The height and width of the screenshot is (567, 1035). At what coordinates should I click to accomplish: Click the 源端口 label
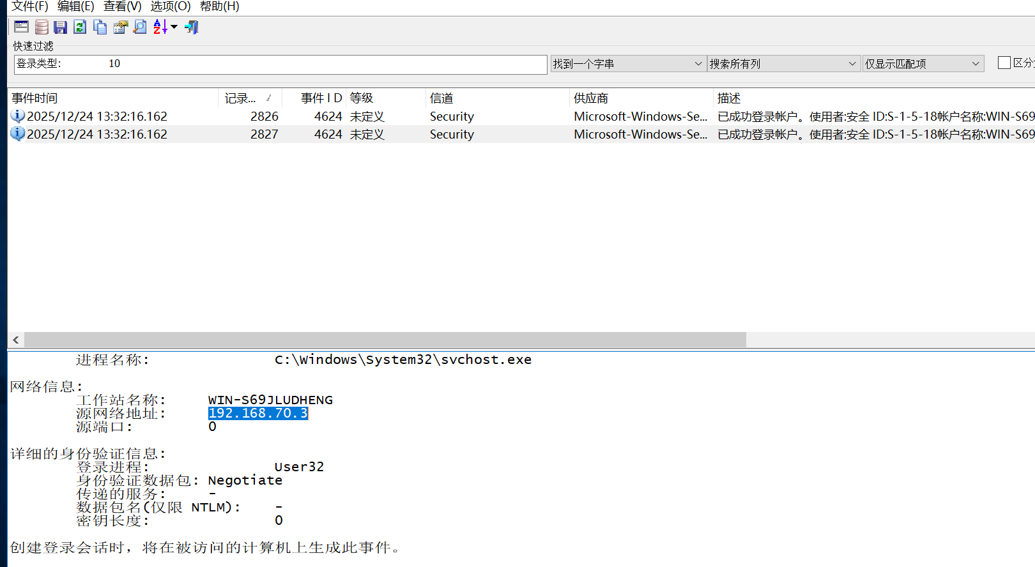click(x=104, y=427)
